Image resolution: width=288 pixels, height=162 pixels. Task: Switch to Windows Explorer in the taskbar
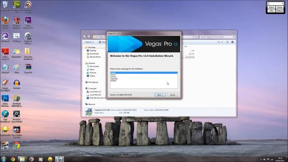22,159
